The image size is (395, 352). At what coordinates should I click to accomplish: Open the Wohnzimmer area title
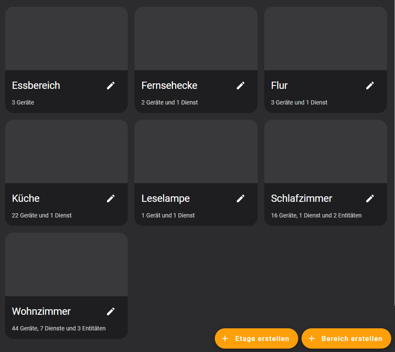[41, 311]
